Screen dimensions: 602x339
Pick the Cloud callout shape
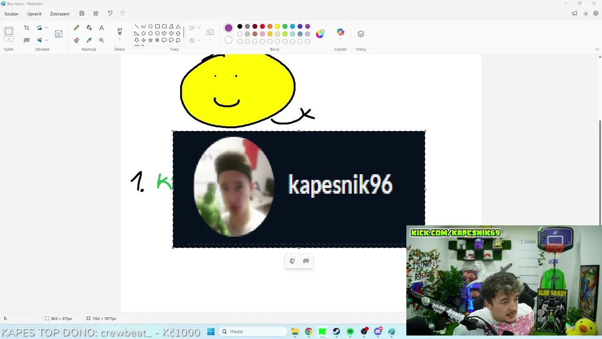click(178, 40)
